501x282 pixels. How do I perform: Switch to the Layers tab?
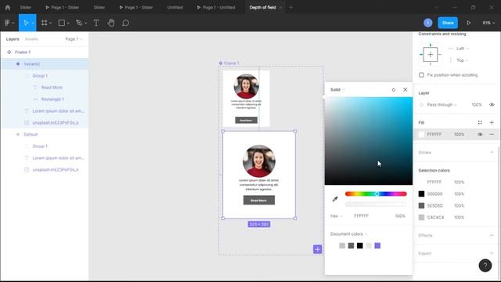13,39
